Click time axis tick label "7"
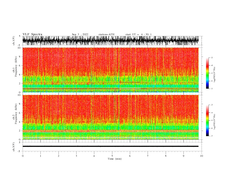Viewport: 227px width, 175px height. click(148, 156)
